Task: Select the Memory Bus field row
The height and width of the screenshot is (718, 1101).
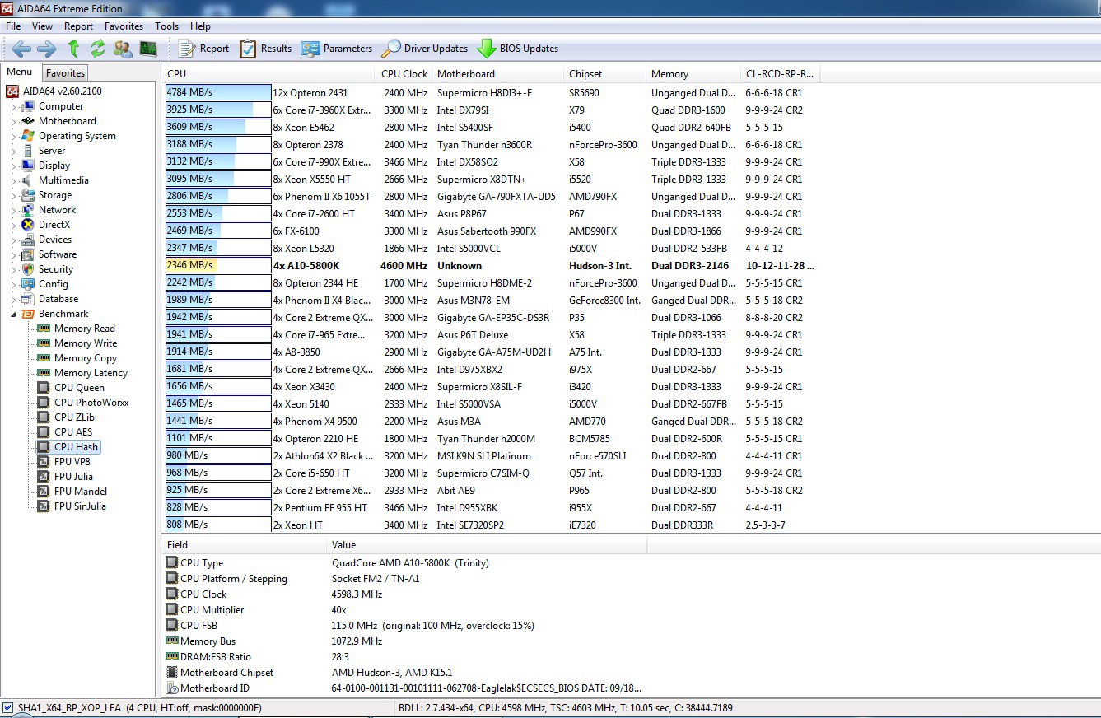Action: pyautogui.click(x=405, y=641)
